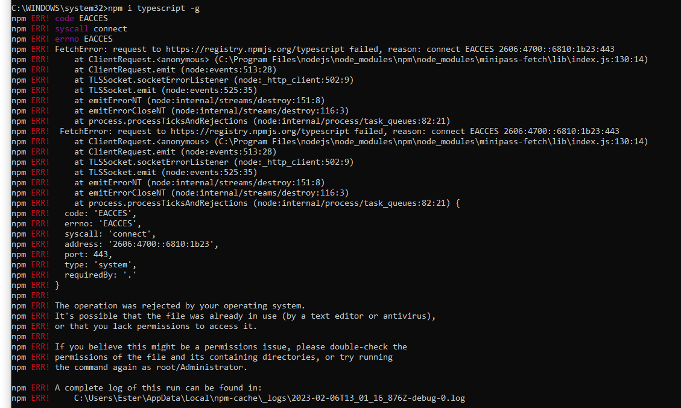Click the "errno: 'EACCES'," property line
681x408 pixels.
[103, 223]
